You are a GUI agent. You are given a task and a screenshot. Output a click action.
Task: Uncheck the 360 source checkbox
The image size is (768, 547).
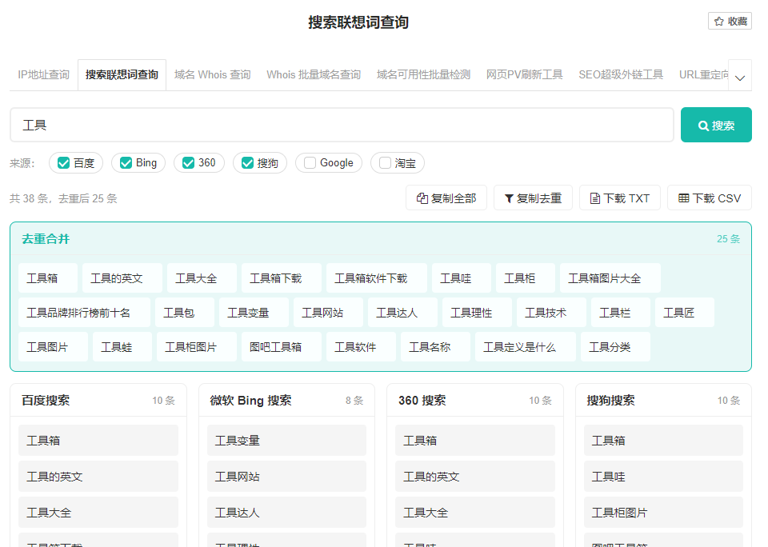(x=188, y=163)
